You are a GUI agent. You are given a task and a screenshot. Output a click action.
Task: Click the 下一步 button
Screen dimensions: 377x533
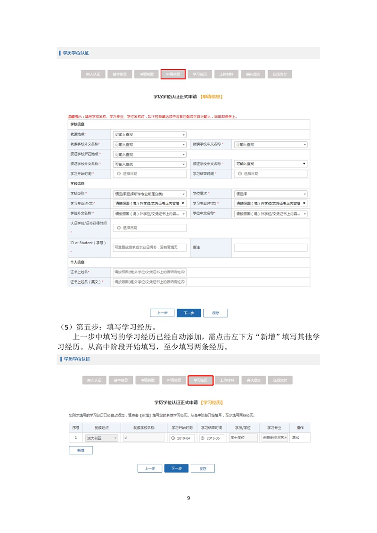pos(189,312)
